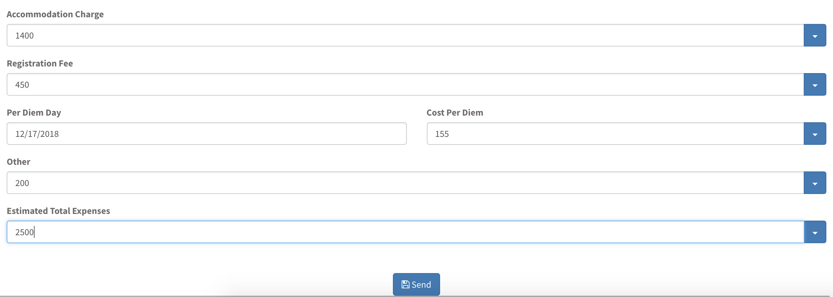Screen dimensions: 833x297
Task: Click the 12/17/2018 date text
Action: (37, 134)
